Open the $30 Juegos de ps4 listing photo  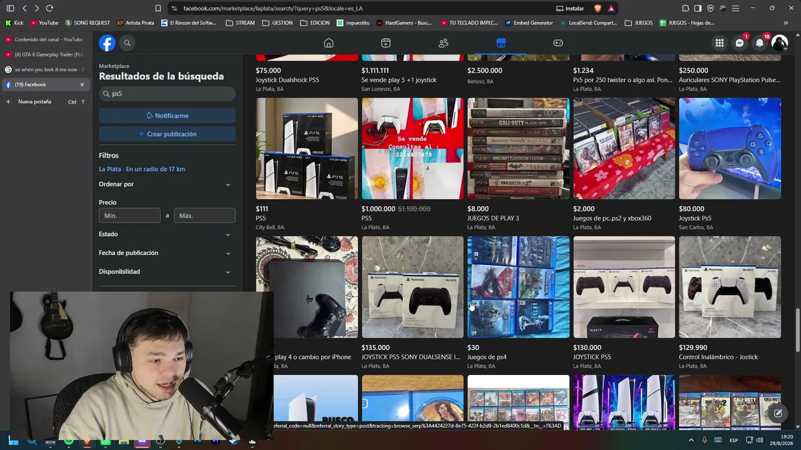coord(518,287)
